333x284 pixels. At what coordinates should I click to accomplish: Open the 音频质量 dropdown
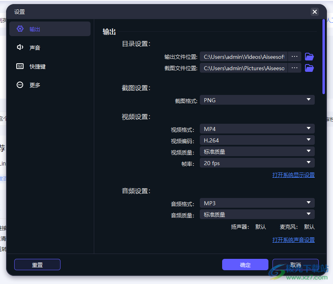pos(257,214)
